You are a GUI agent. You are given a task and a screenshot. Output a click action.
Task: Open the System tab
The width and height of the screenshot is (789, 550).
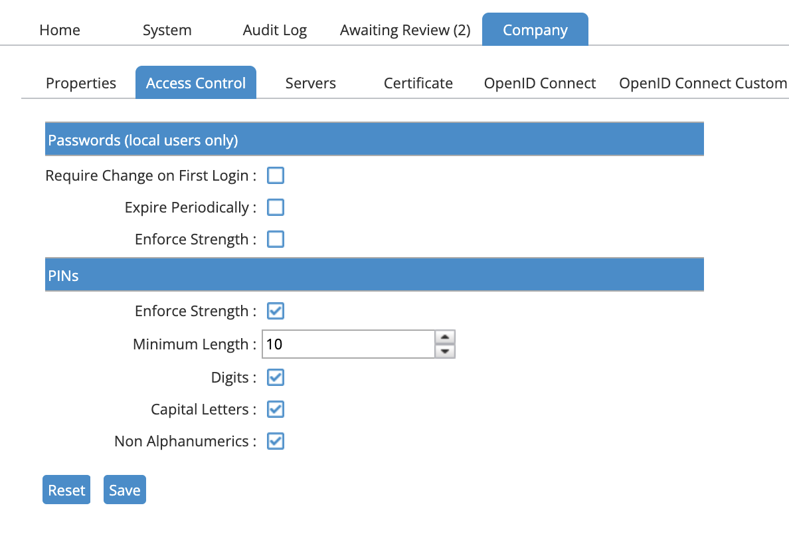pos(167,30)
